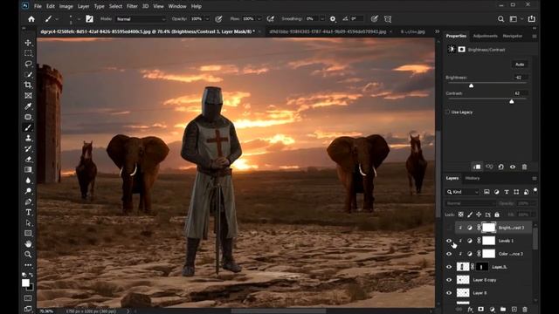Select the Path Selection tool
Viewport: 559px width, 314px height.
tap(28, 223)
